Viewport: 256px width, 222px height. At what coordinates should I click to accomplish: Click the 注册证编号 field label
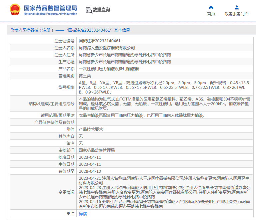(64, 41)
